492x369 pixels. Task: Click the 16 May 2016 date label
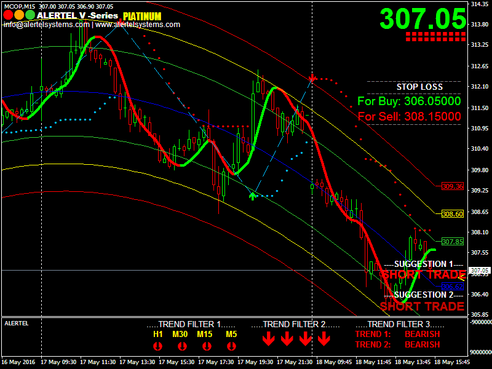click(18, 362)
